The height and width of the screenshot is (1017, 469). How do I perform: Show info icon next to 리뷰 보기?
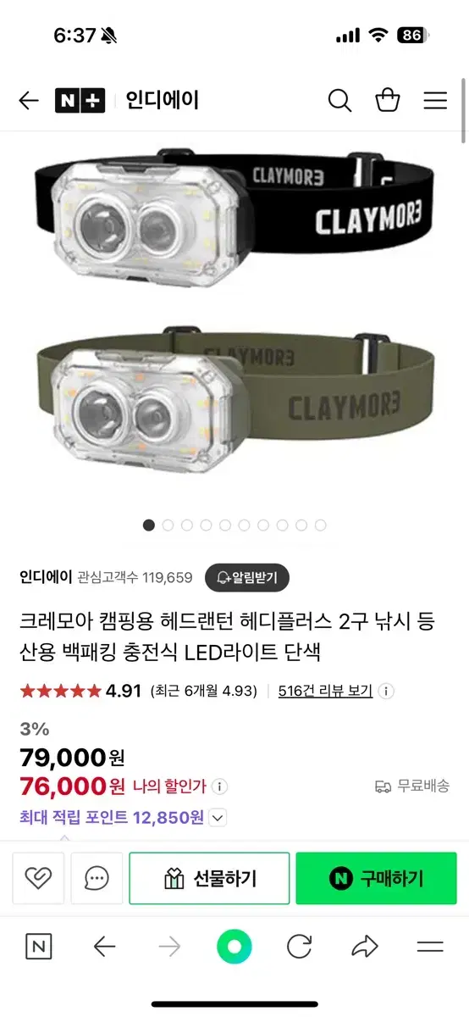[385, 691]
